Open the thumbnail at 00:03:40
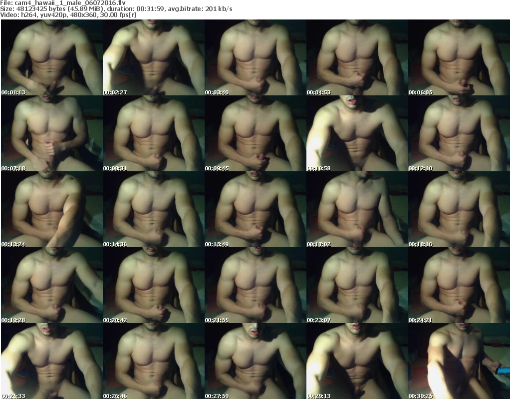 [255, 57]
